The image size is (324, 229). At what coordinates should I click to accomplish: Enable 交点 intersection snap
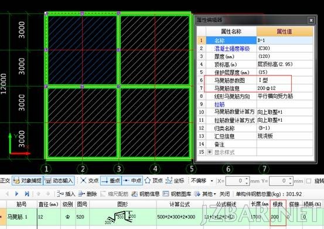tap(89, 181)
